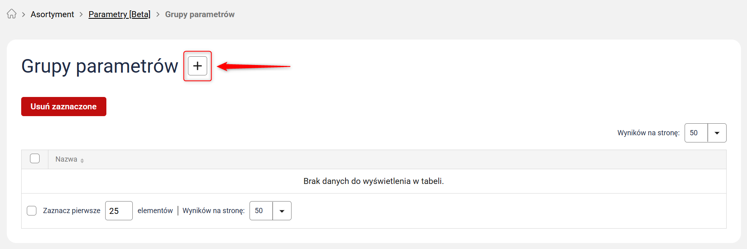This screenshot has height=249, width=747.
Task: Select the current Grupy parametrów breadcrumb item
Action: coord(200,14)
